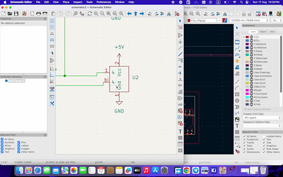Save the schematic with the floppy icon

pos(16,14)
